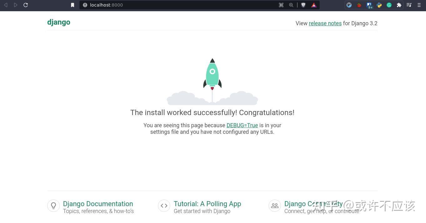This screenshot has width=426, height=223.
Task: Click the Brave Rewards triangle icon
Action: (x=314, y=5)
